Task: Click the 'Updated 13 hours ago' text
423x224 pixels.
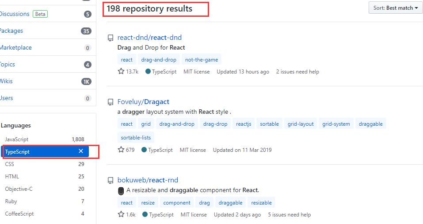Action: [243, 72]
